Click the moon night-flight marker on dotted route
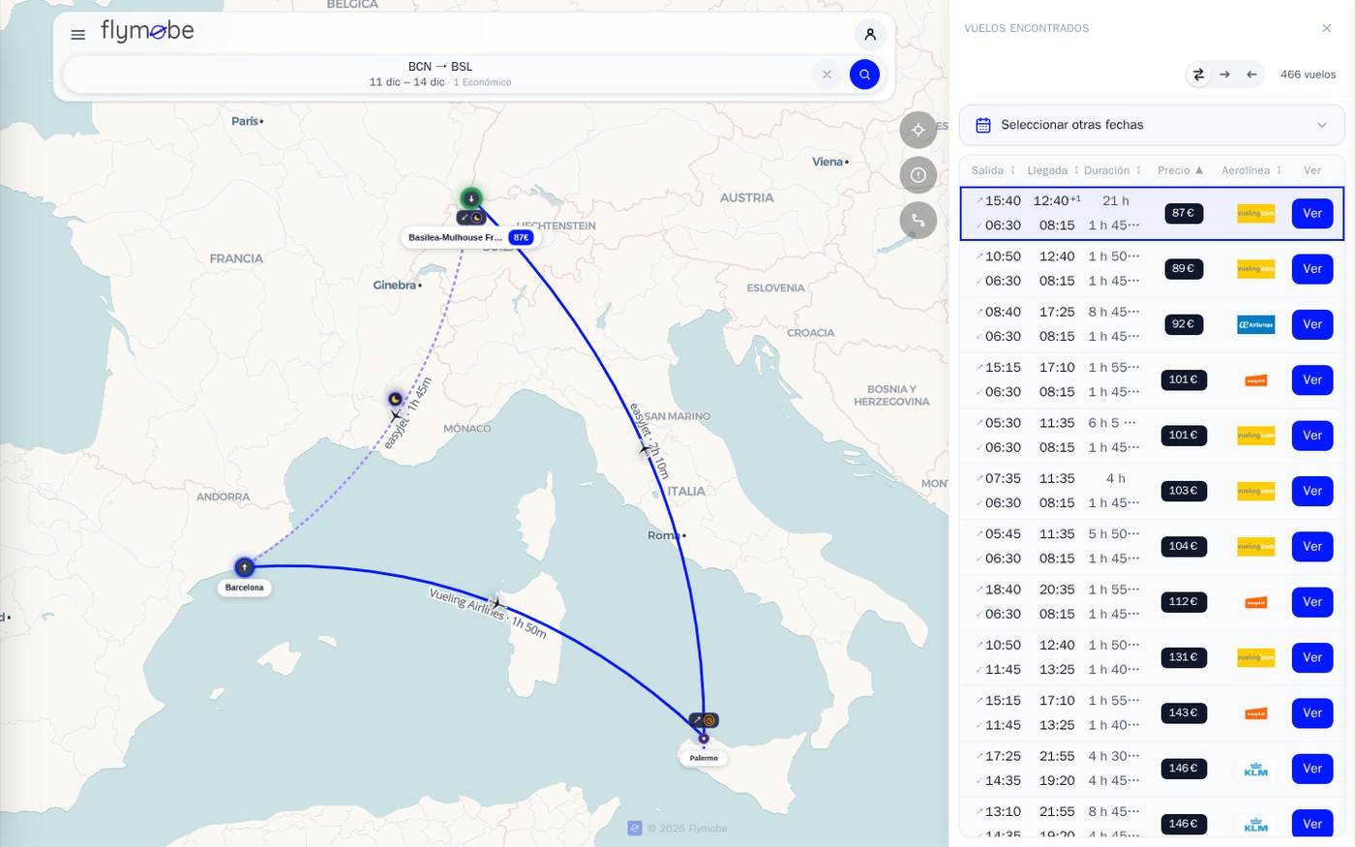Image resolution: width=1355 pixels, height=847 pixels. (395, 399)
